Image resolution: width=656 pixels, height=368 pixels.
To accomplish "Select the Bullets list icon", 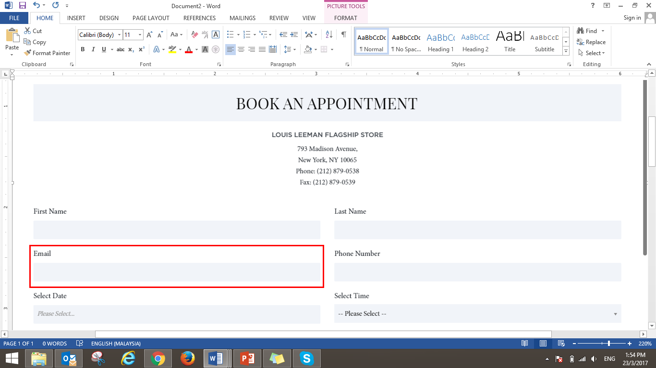I will coord(230,34).
